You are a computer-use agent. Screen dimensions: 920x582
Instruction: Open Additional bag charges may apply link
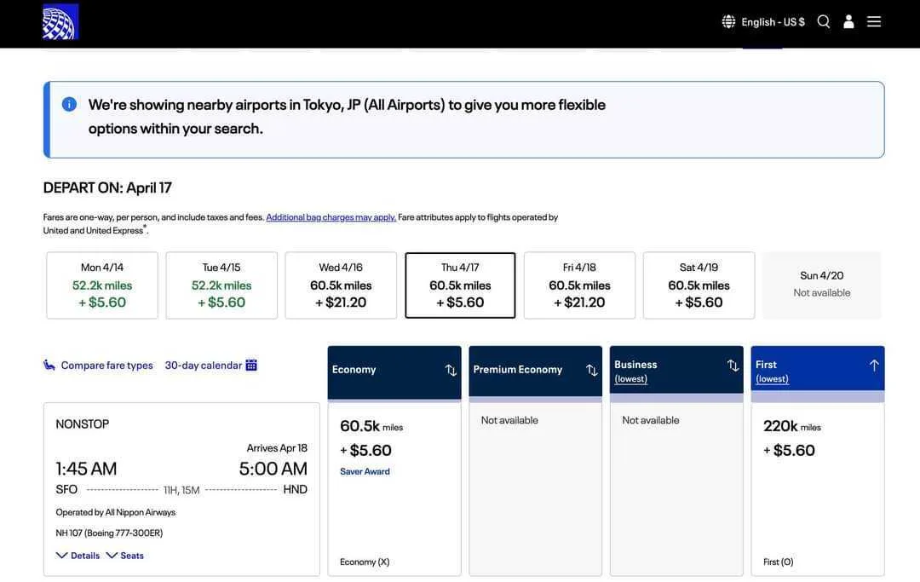(x=331, y=217)
